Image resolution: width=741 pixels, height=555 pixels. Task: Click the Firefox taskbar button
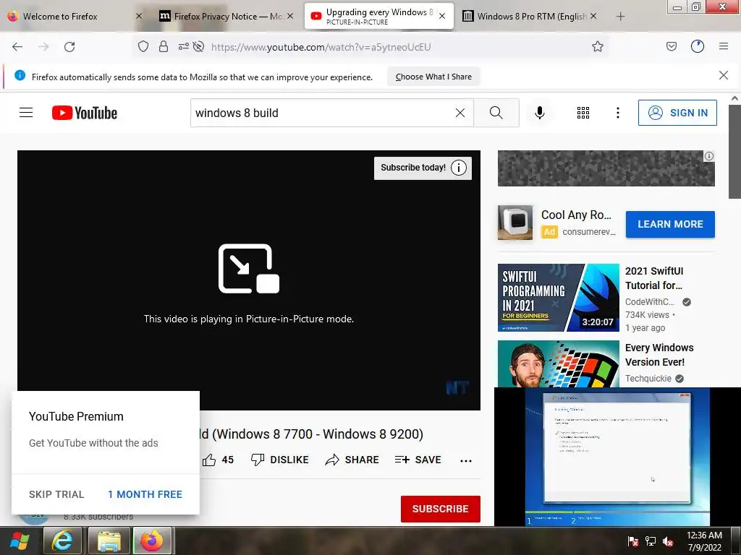[152, 541]
